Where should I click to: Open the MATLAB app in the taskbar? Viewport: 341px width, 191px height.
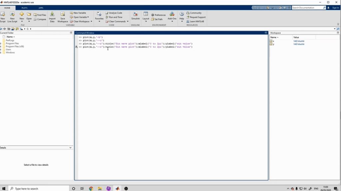coord(117,188)
